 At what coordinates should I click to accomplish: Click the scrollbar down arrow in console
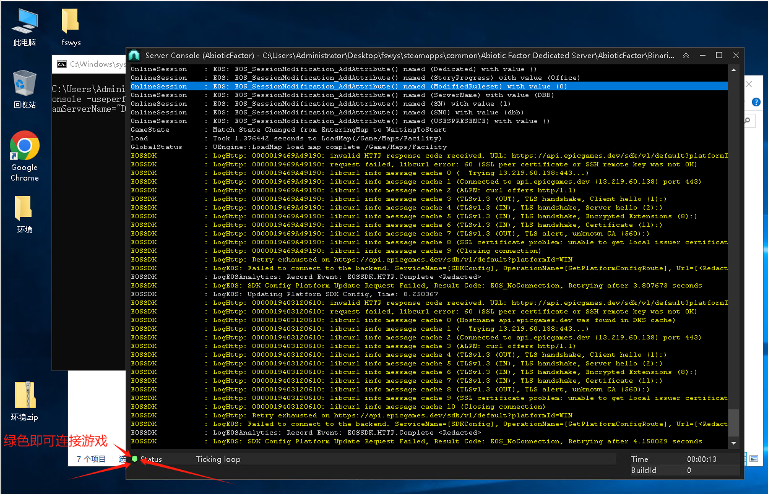(x=734, y=443)
